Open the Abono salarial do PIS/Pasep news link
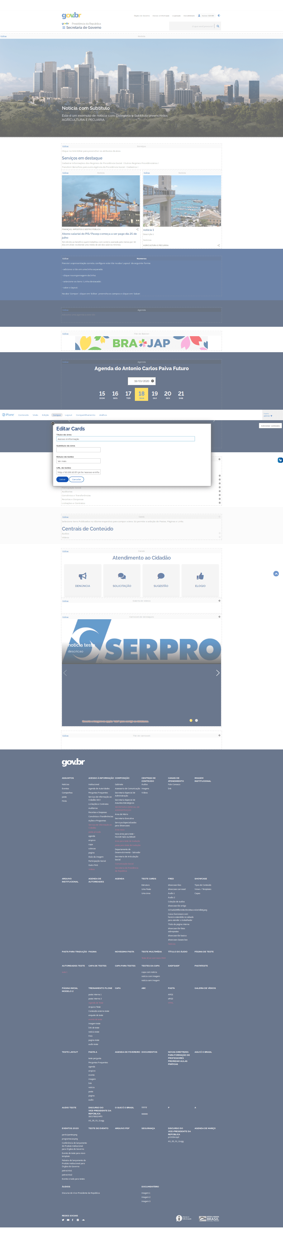This screenshot has width=283, height=1236. point(99,236)
